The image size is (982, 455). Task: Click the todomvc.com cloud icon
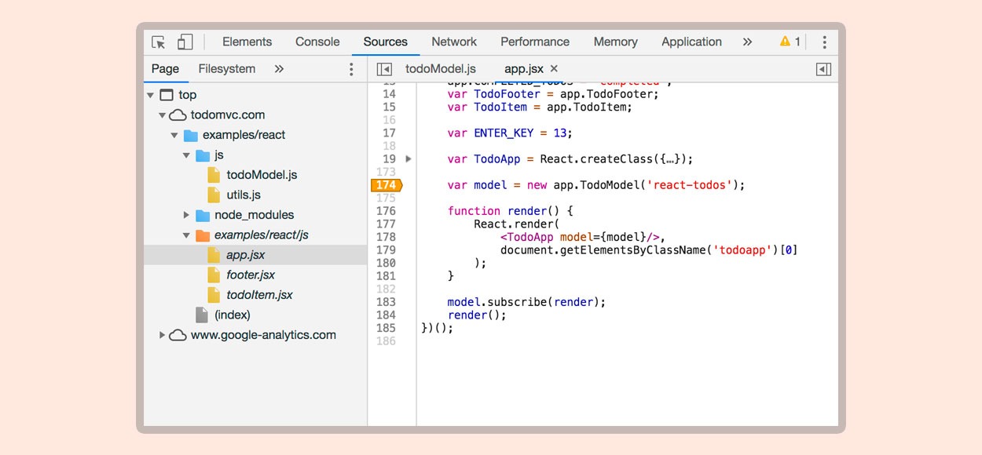tap(178, 115)
